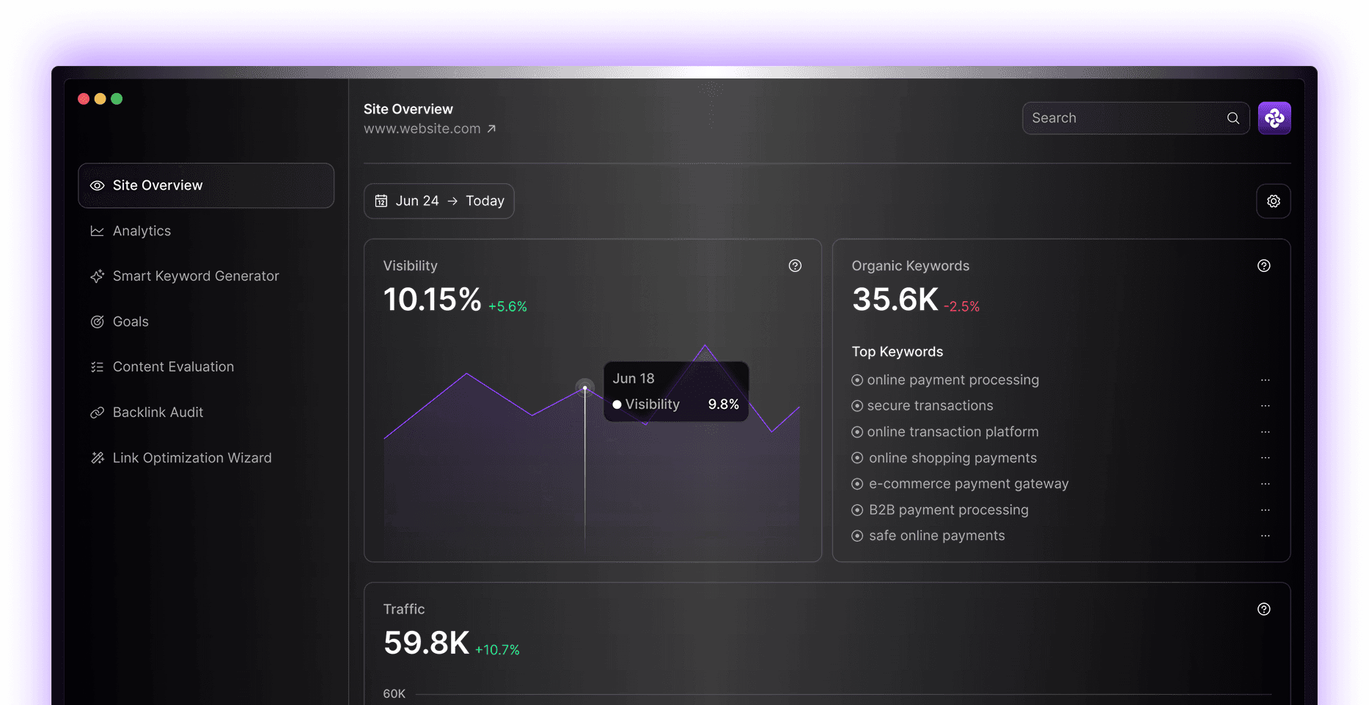Click target icon beside online shopping payments
The width and height of the screenshot is (1369, 705).
857,458
